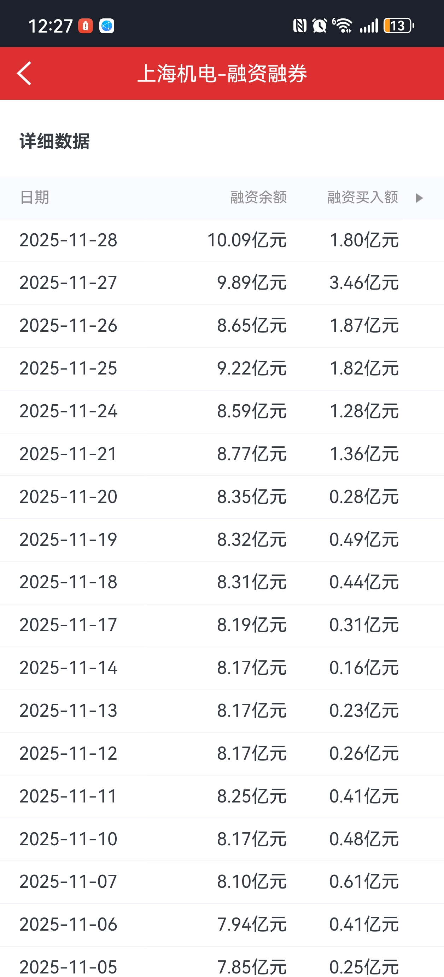The image size is (444, 977).
Task: Expand more columns with the right triangle
Action: point(419,198)
